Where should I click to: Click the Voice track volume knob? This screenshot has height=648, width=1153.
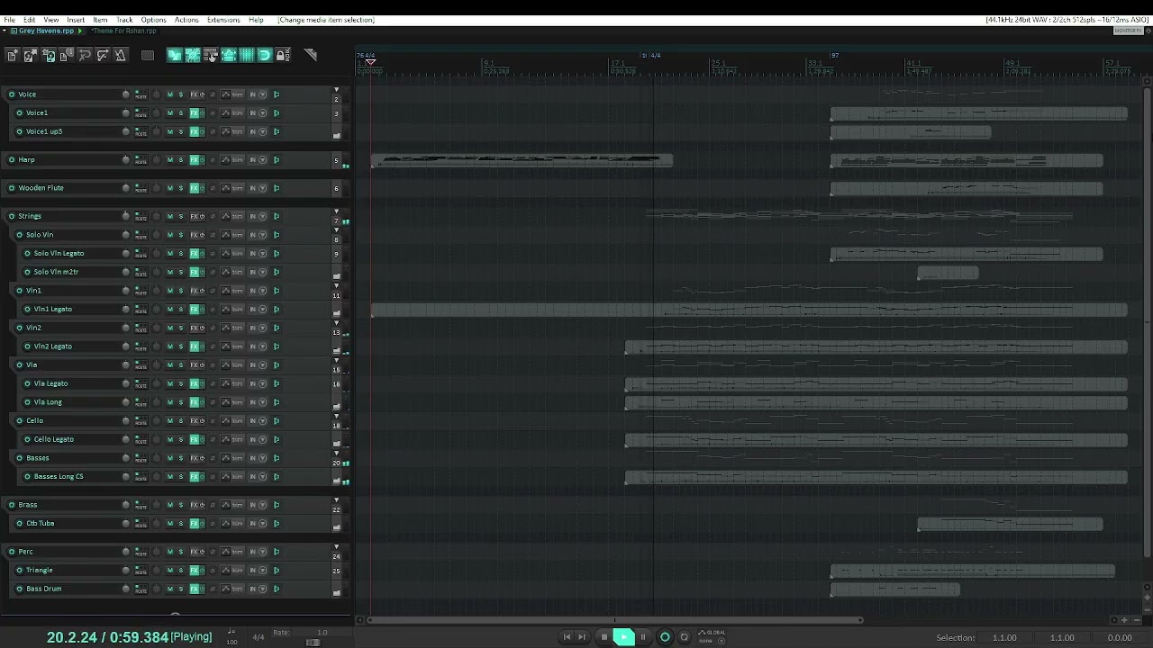point(126,94)
